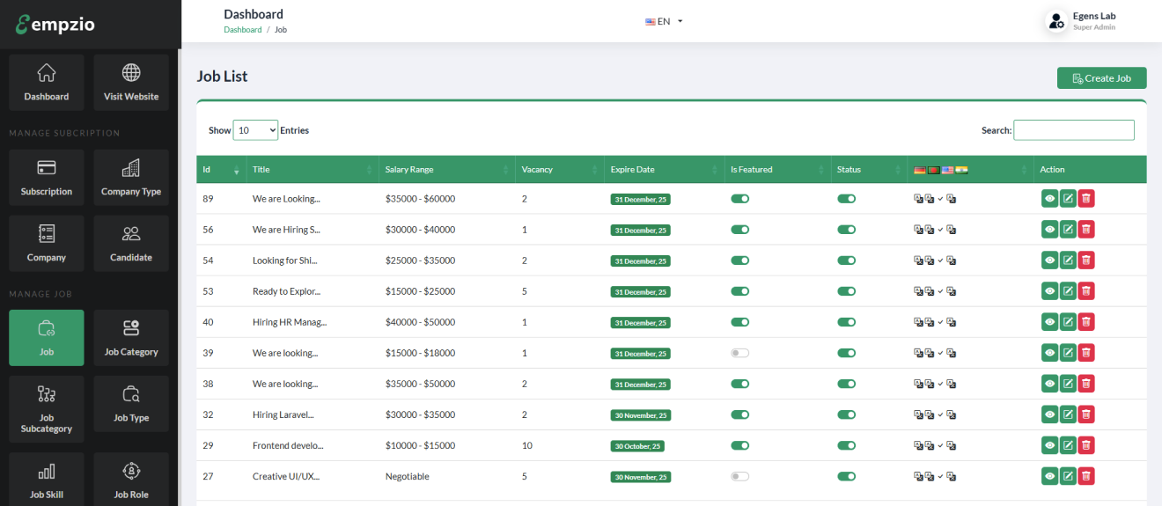Image resolution: width=1162 pixels, height=506 pixels.
Task: Open the EN language dropdown
Action: pyautogui.click(x=664, y=21)
